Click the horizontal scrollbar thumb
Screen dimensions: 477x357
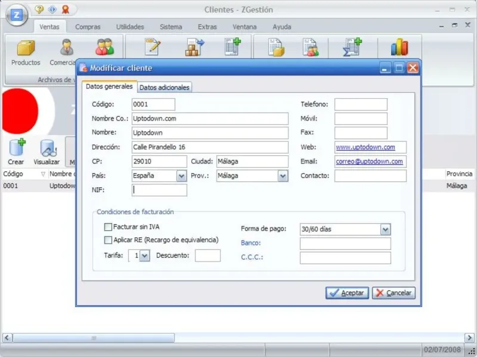(94, 337)
